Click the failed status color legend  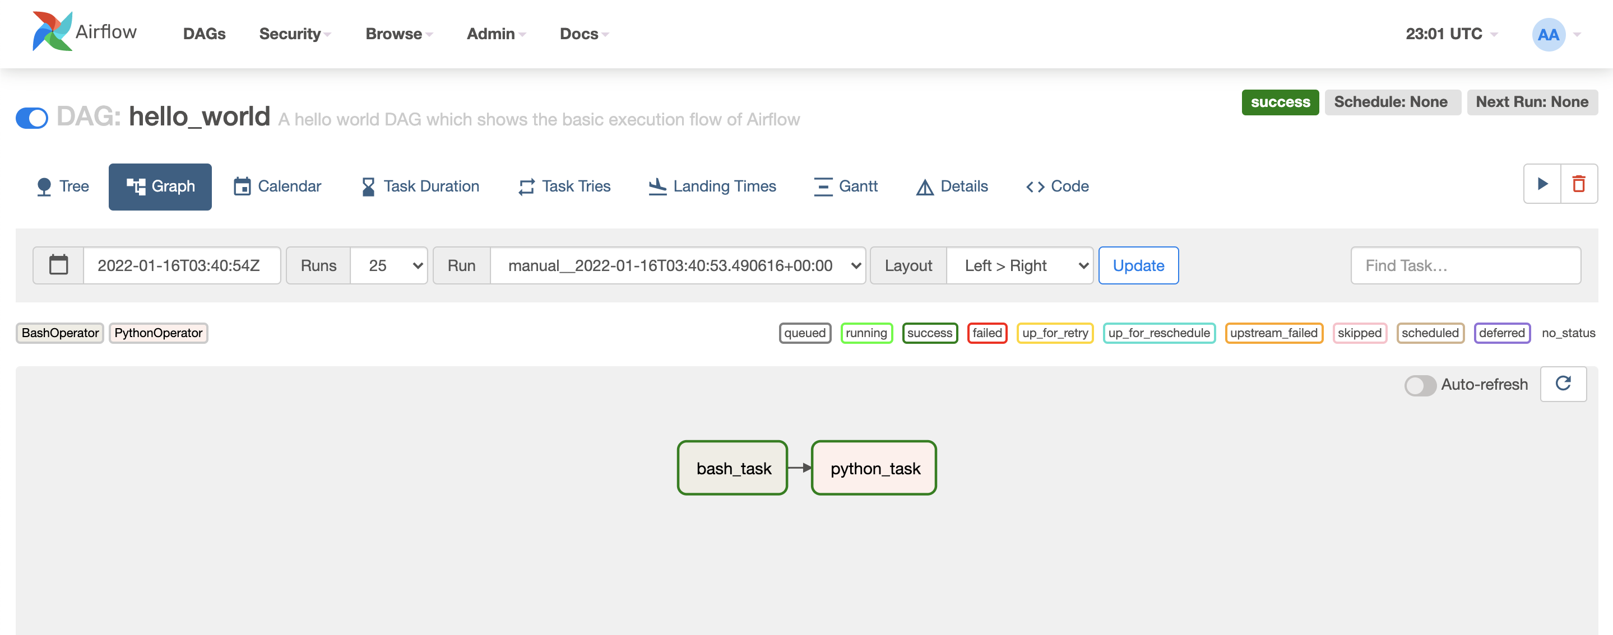click(x=987, y=333)
